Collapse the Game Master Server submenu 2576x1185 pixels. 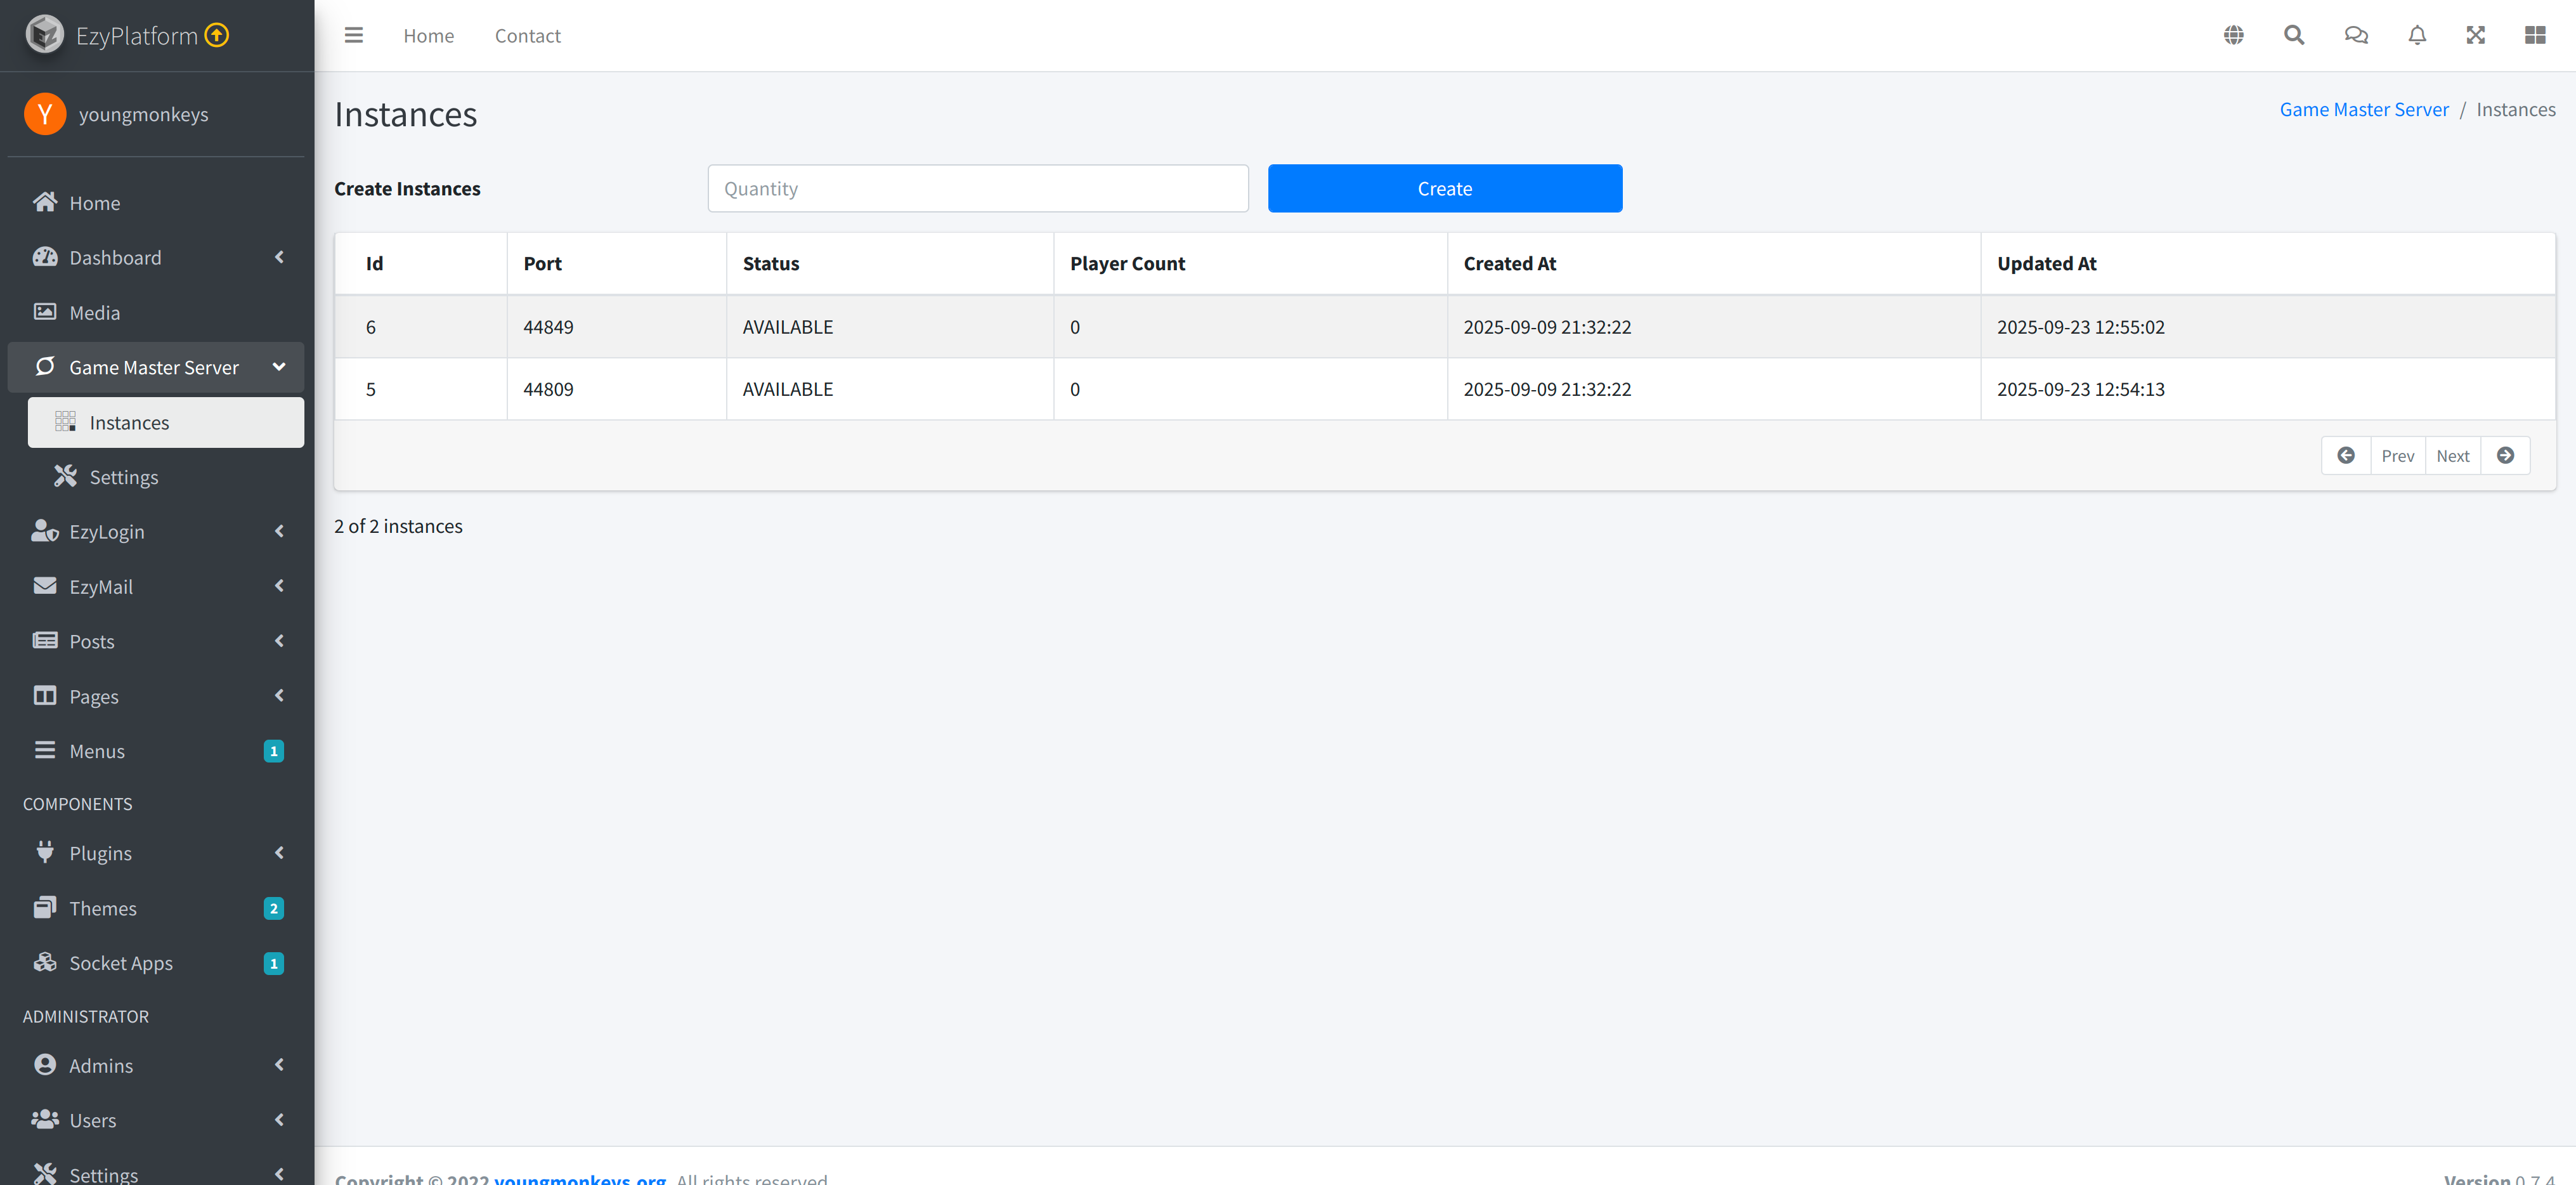pos(278,367)
